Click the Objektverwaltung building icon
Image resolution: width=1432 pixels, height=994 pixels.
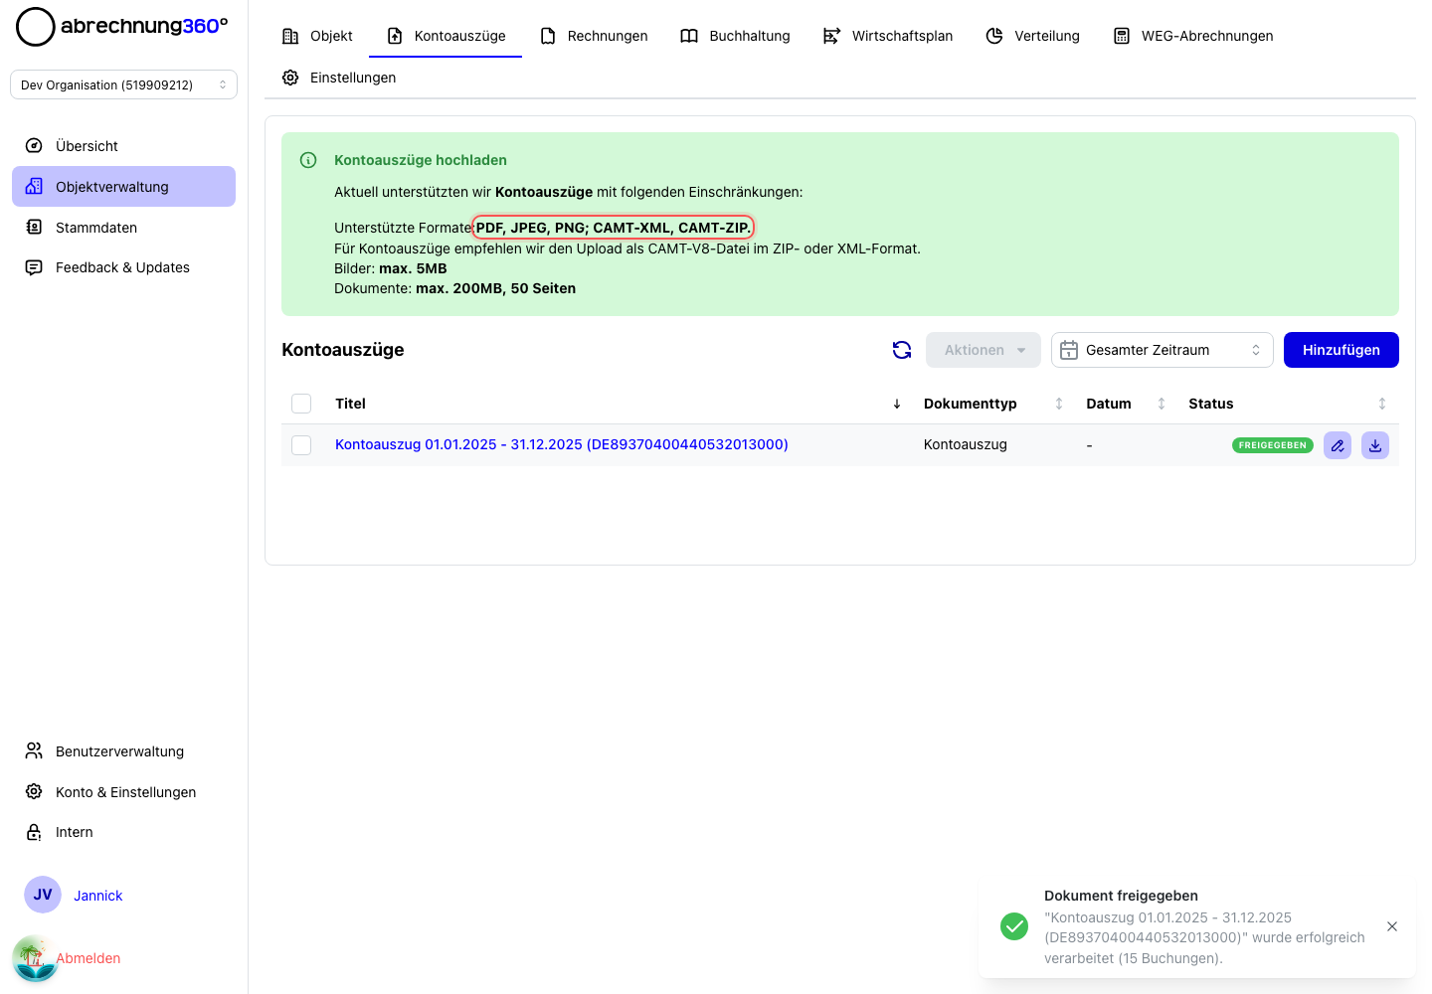pos(34,187)
